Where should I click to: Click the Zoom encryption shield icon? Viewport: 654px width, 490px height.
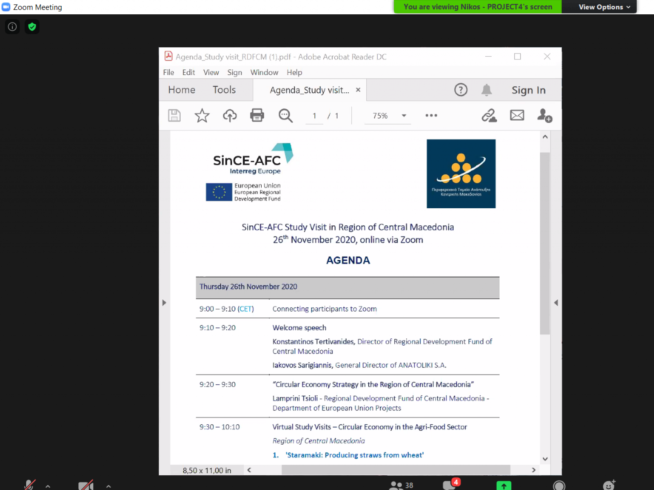[x=32, y=27]
